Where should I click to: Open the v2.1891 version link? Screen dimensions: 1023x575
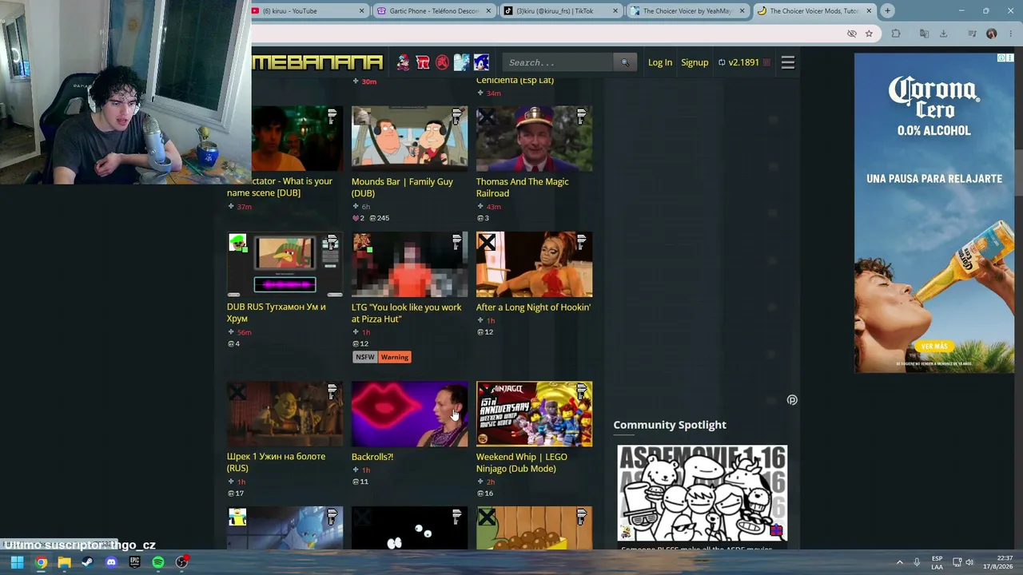pyautogui.click(x=743, y=62)
